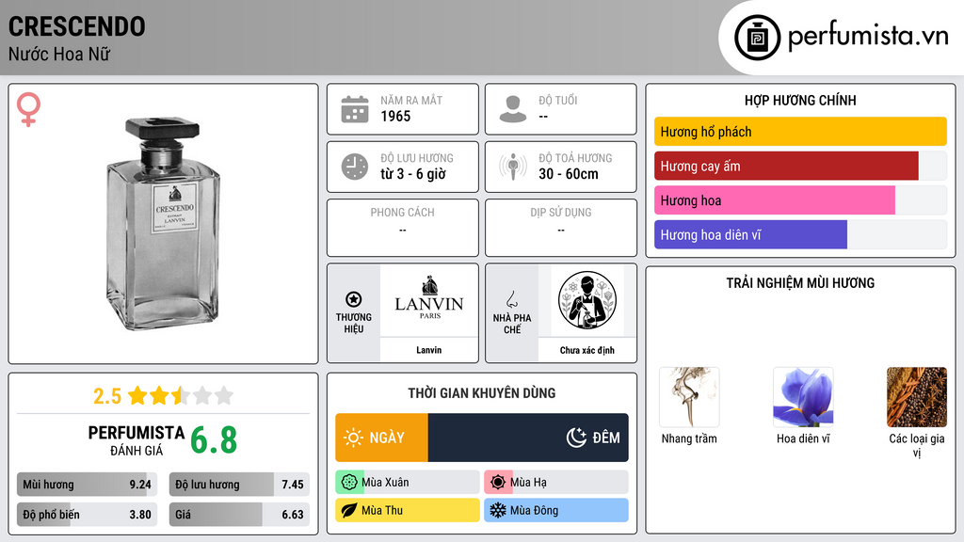
Task: Click the leaf icon for Mùa Thu
Action: pyautogui.click(x=349, y=510)
